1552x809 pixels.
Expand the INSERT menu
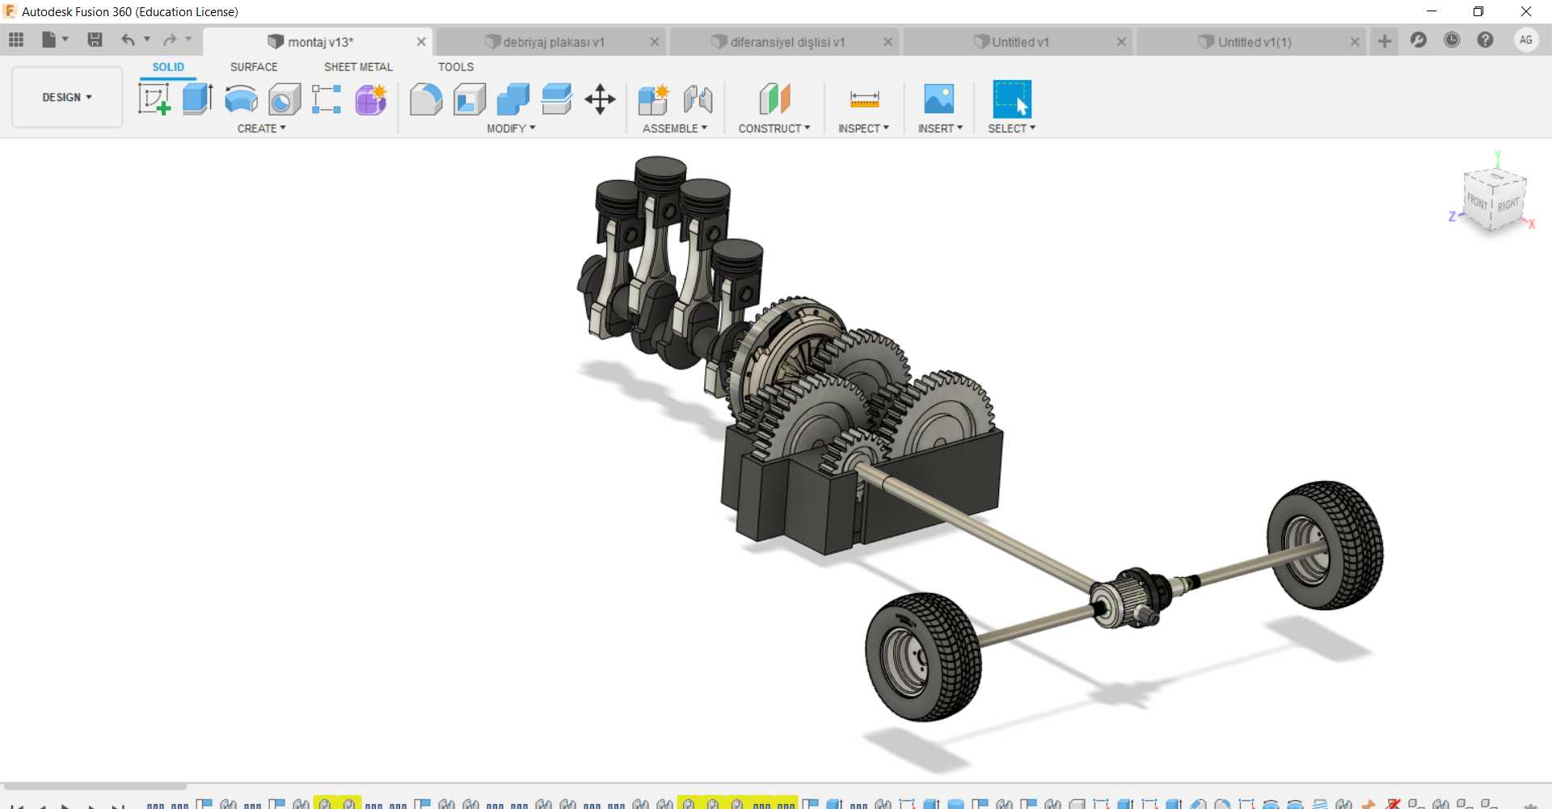940,129
